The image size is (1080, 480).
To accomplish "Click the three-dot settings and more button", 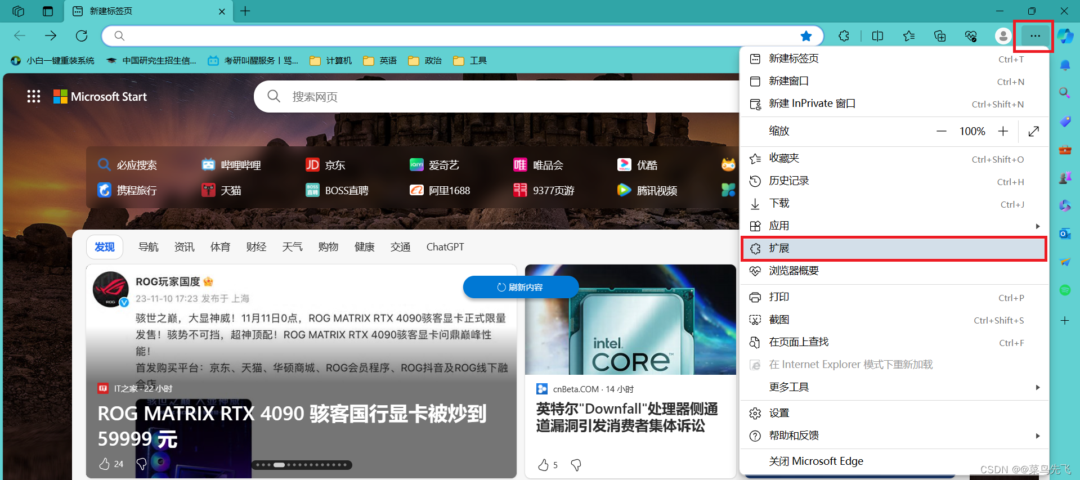I will [x=1035, y=36].
